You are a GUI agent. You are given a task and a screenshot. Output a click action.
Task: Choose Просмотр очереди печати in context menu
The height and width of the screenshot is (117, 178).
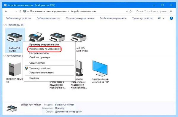coord(44,45)
